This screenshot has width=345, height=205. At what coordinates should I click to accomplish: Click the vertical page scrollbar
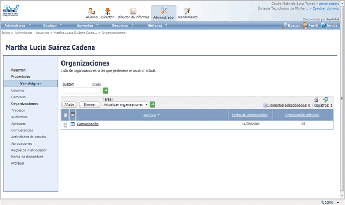[x=342, y=99]
